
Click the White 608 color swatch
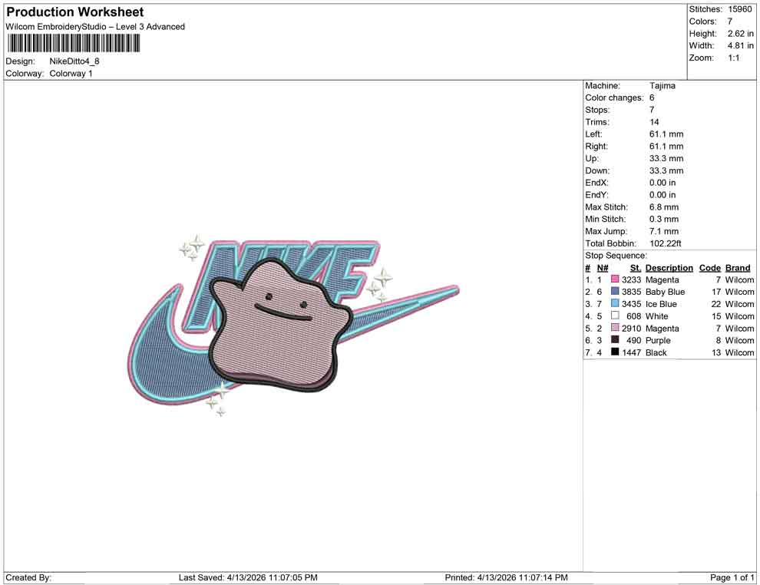tap(615, 316)
